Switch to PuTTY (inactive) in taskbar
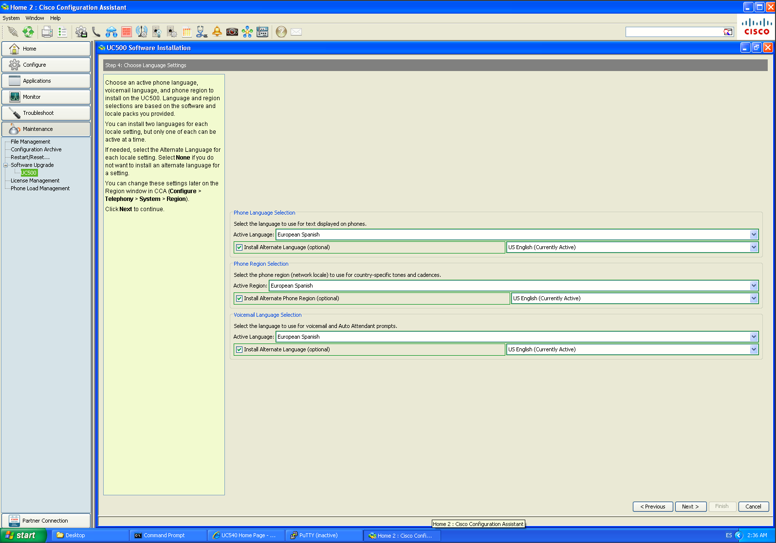 coord(324,535)
